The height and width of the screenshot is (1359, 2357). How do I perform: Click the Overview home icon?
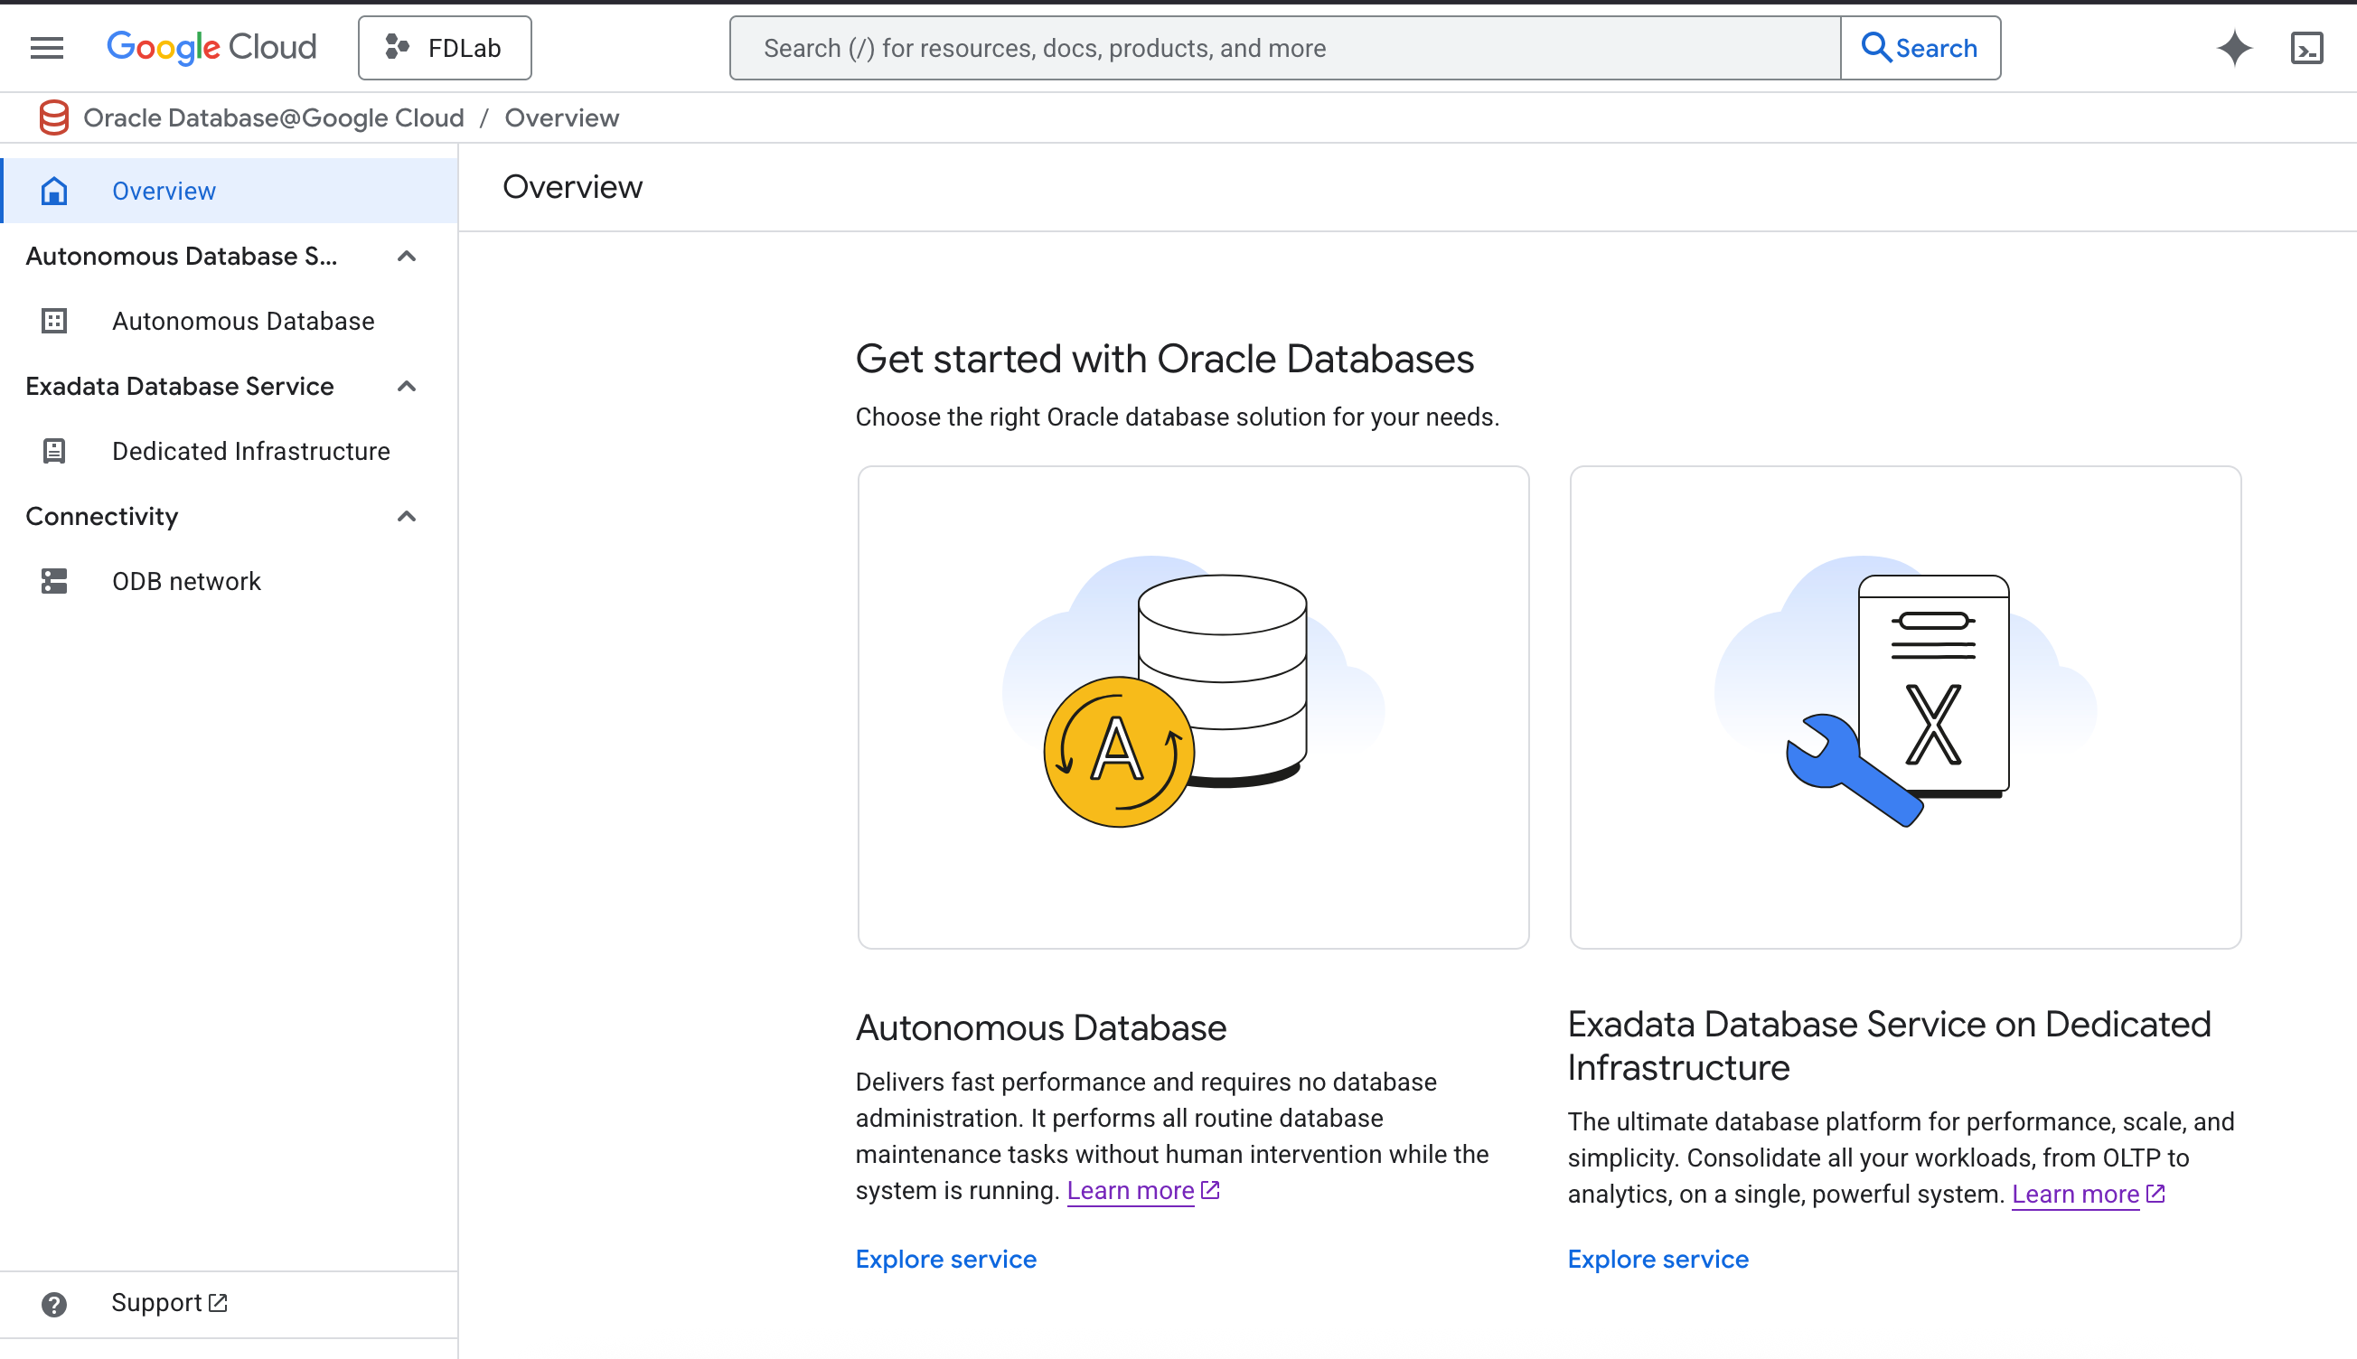coord(54,191)
